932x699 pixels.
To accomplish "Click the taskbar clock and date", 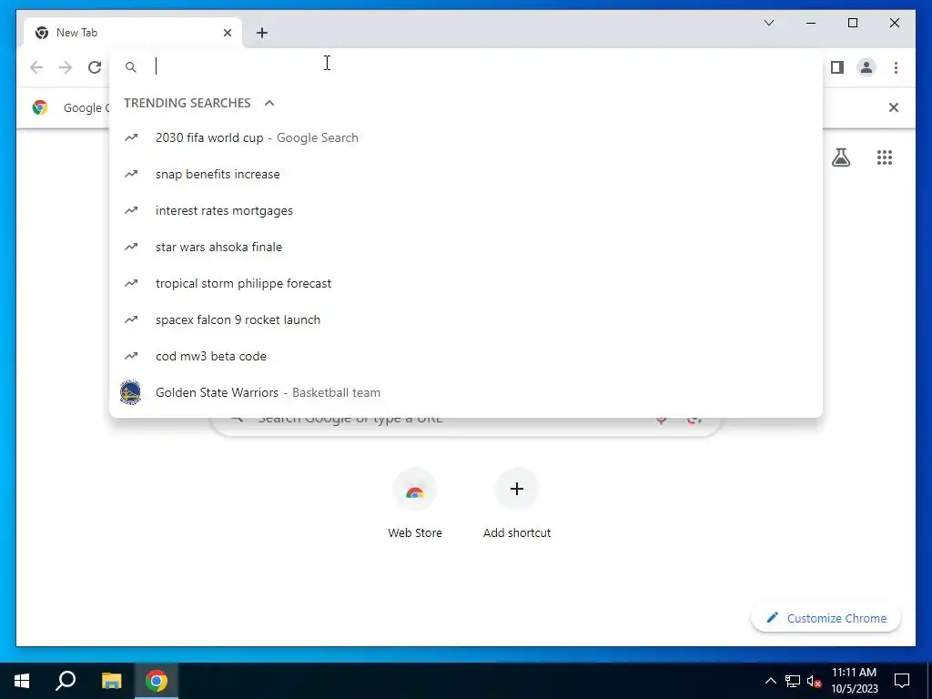I will (x=854, y=681).
